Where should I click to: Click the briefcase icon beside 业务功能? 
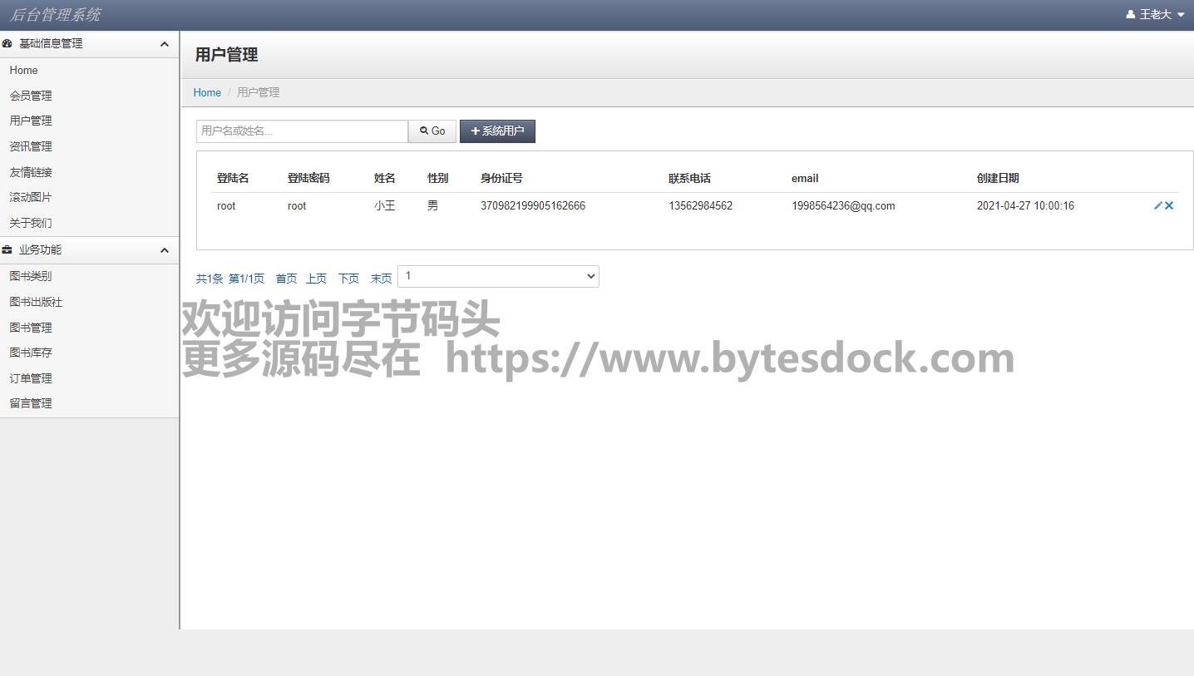point(7,250)
